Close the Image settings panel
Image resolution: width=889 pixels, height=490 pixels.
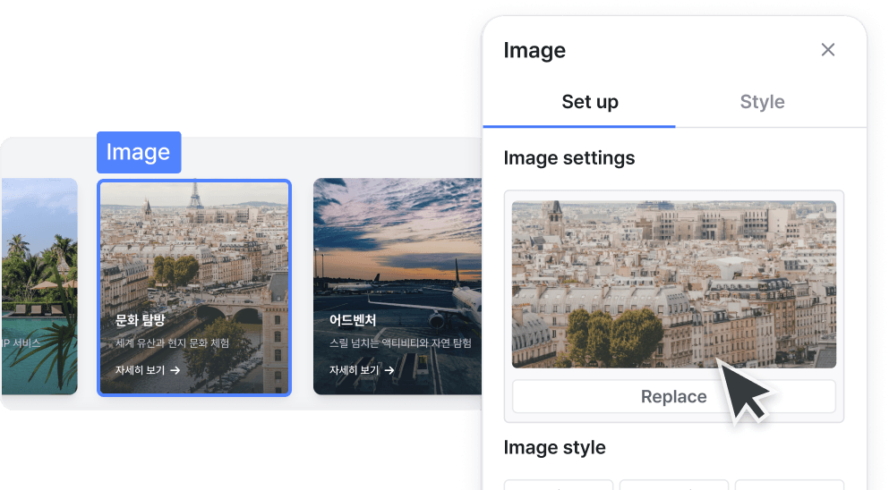point(828,50)
